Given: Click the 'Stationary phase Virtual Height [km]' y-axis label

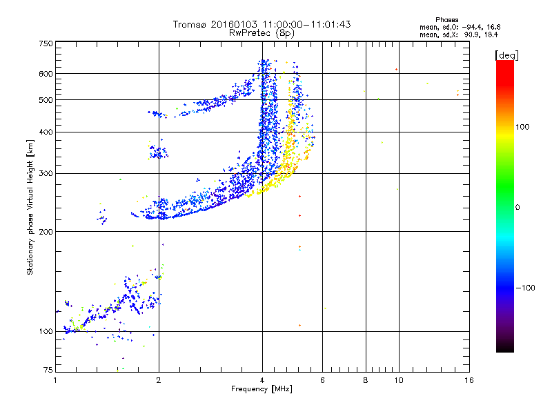Looking at the screenshot, I should (x=30, y=207).
